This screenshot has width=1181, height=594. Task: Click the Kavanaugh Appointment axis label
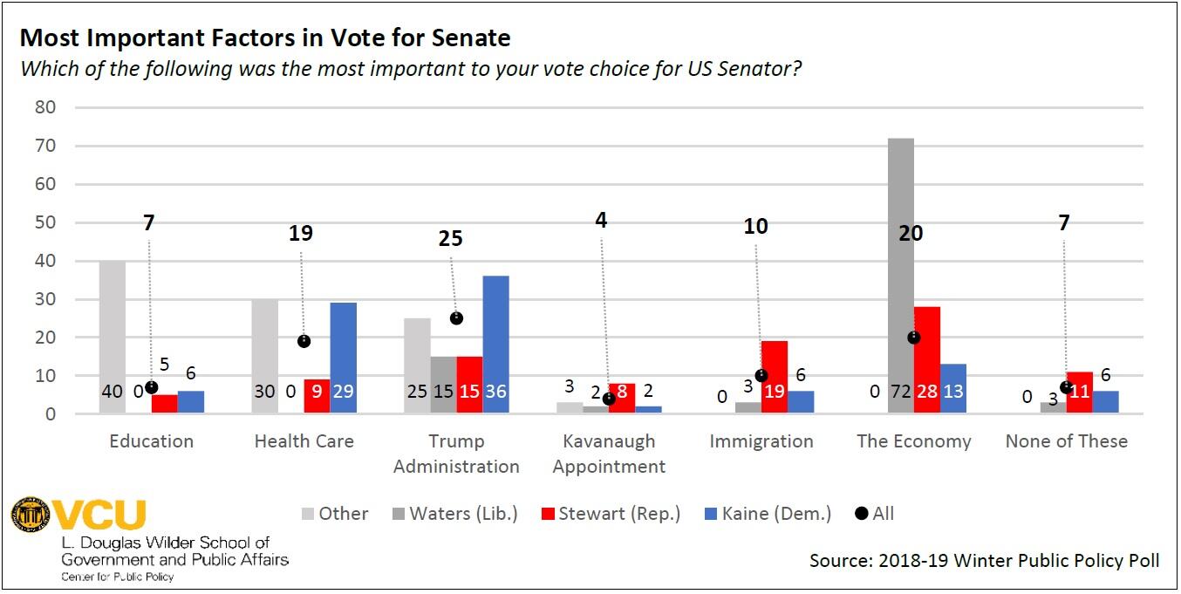point(609,454)
